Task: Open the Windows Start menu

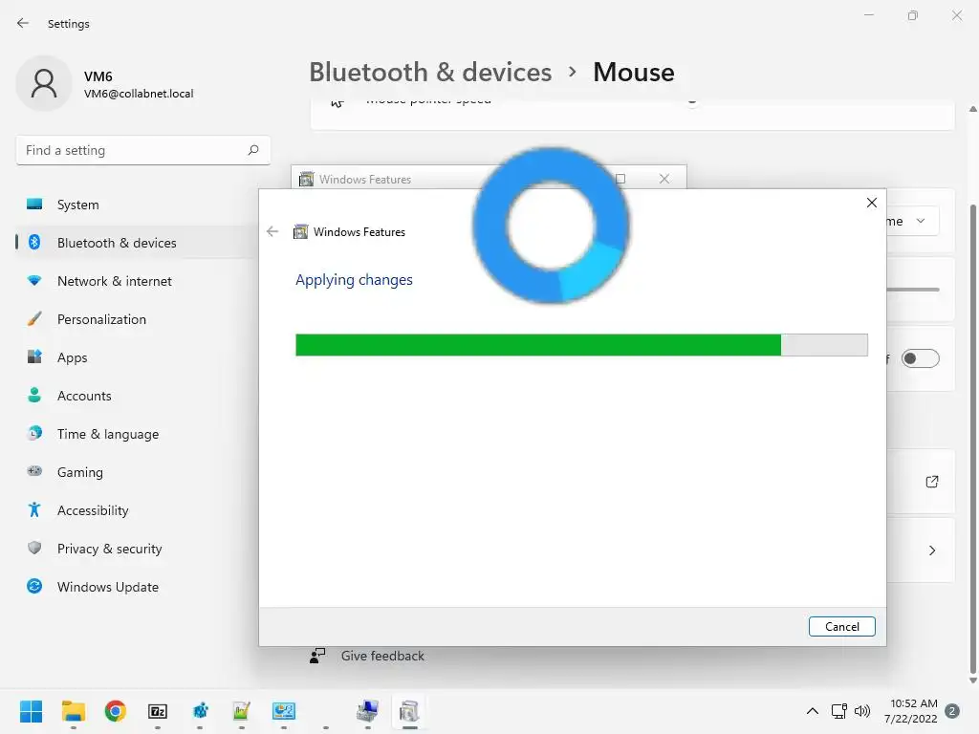Action: 31,711
